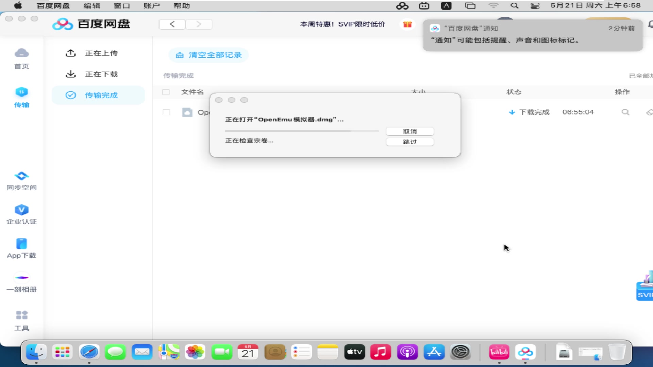Open the 帮助 menu
Screen dimensions: 653x367
pos(182,6)
